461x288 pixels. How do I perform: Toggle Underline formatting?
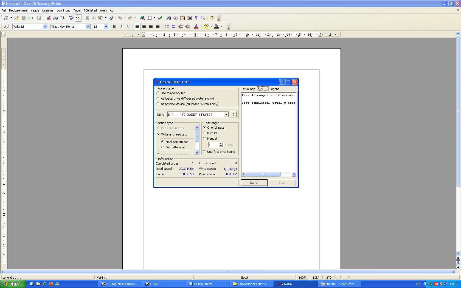[x=128, y=27]
